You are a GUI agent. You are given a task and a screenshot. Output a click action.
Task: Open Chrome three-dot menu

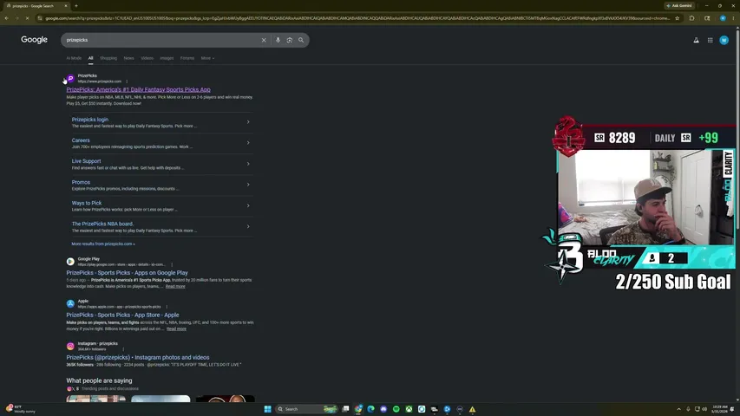point(733,18)
